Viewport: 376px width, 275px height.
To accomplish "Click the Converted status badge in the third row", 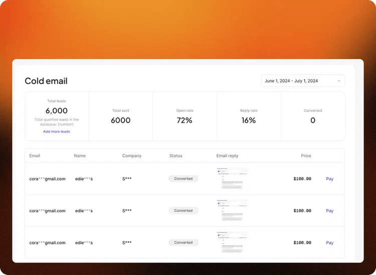I will (183, 242).
